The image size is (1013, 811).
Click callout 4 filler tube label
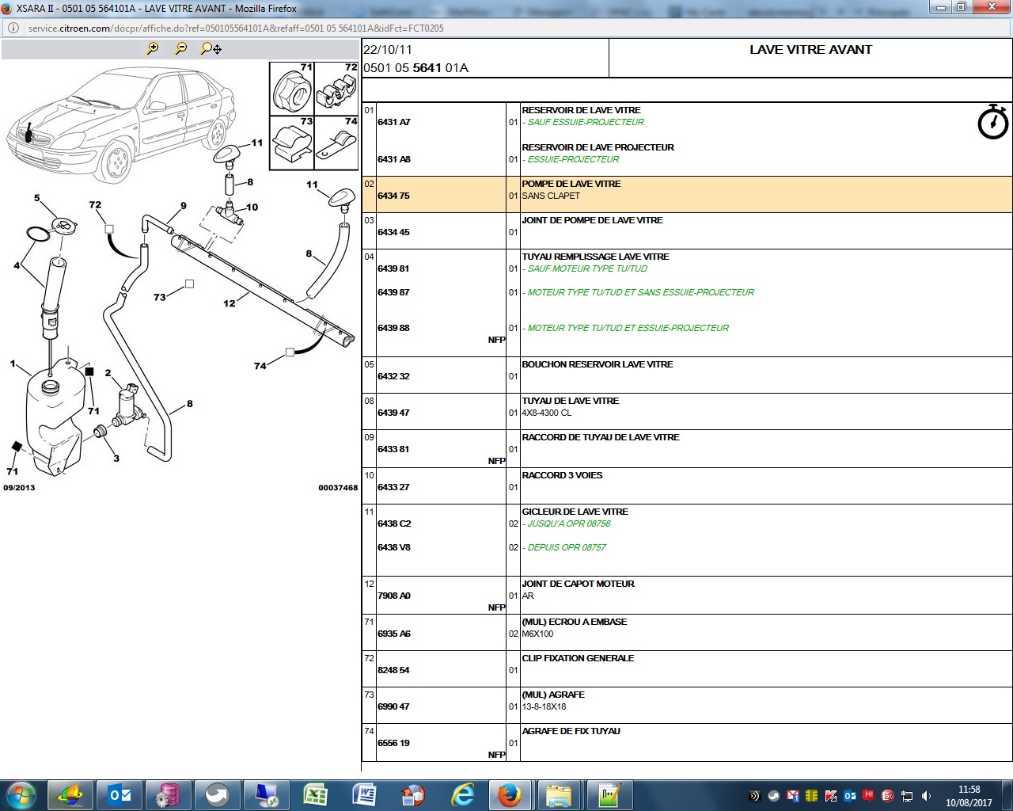(17, 265)
